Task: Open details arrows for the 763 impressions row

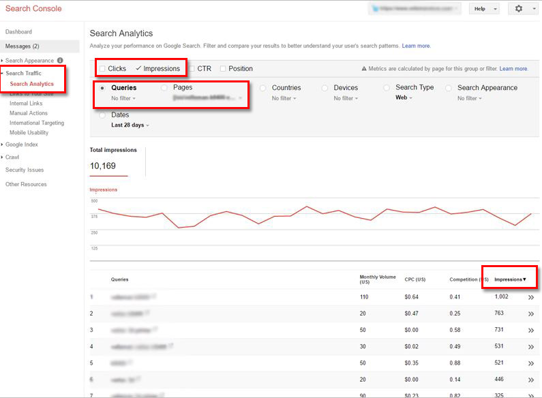Action: pos(531,314)
